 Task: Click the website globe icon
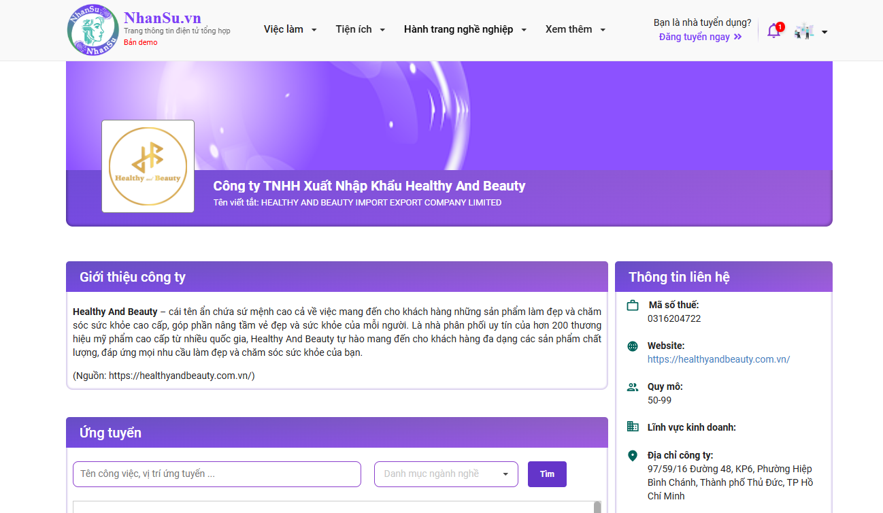pos(633,346)
